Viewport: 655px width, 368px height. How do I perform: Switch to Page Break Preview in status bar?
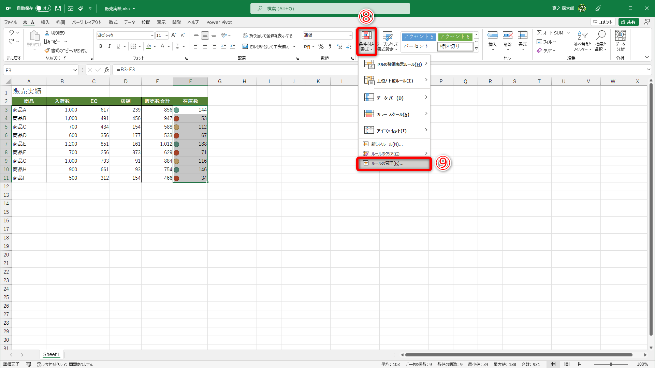(581, 364)
